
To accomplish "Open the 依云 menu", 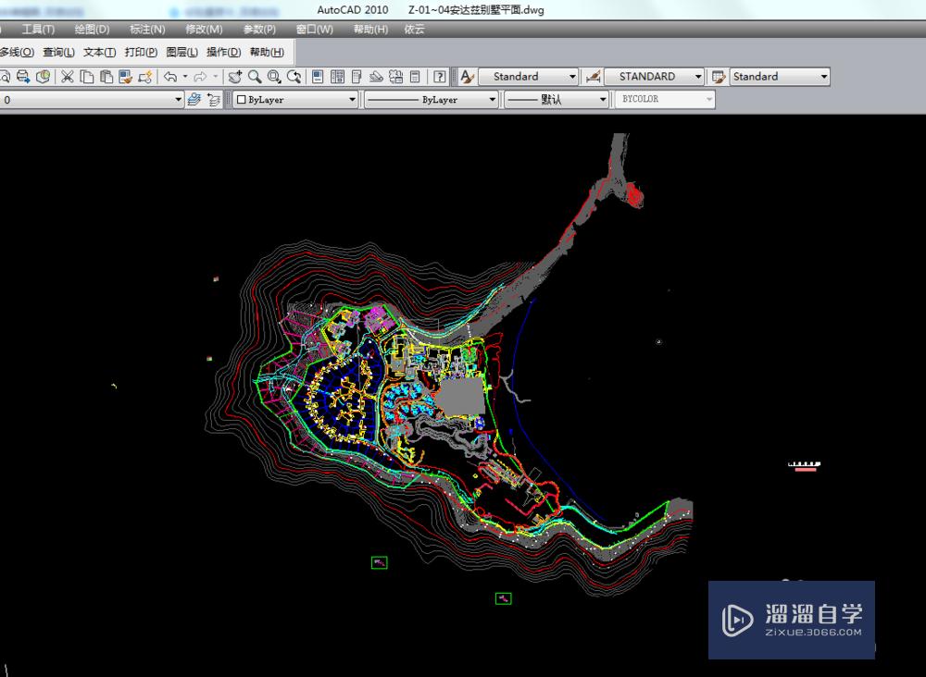I will point(415,30).
